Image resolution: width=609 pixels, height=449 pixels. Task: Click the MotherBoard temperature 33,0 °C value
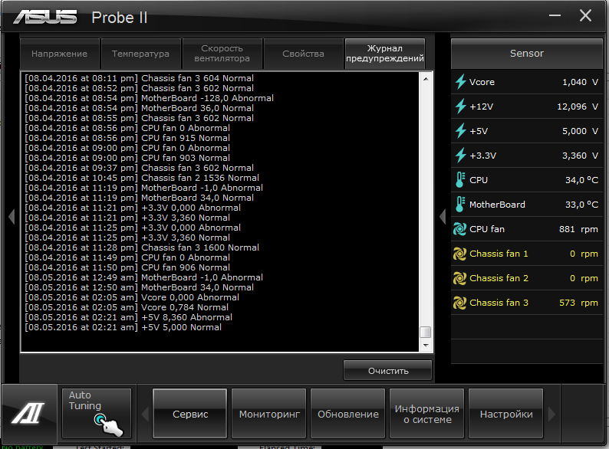pos(581,204)
